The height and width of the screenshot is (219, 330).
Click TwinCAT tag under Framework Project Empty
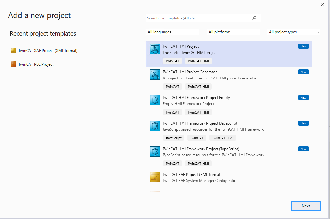tap(172, 112)
